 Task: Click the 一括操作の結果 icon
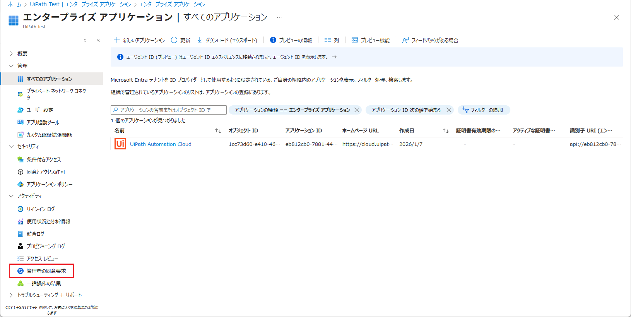click(x=21, y=283)
